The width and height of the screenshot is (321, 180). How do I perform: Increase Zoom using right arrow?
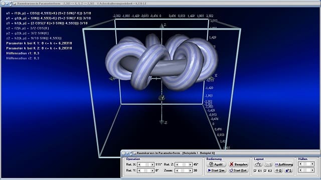click(190, 170)
